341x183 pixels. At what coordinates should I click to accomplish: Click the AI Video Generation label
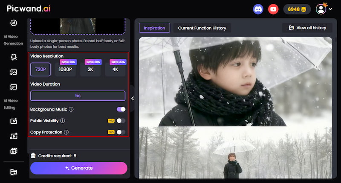[13, 40]
